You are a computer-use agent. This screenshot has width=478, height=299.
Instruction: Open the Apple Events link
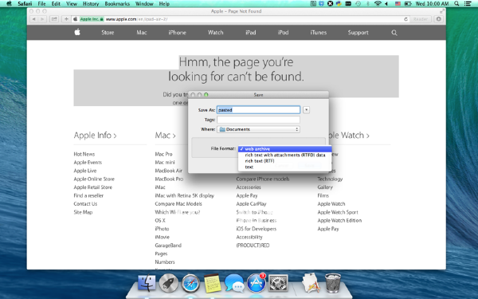88,163
